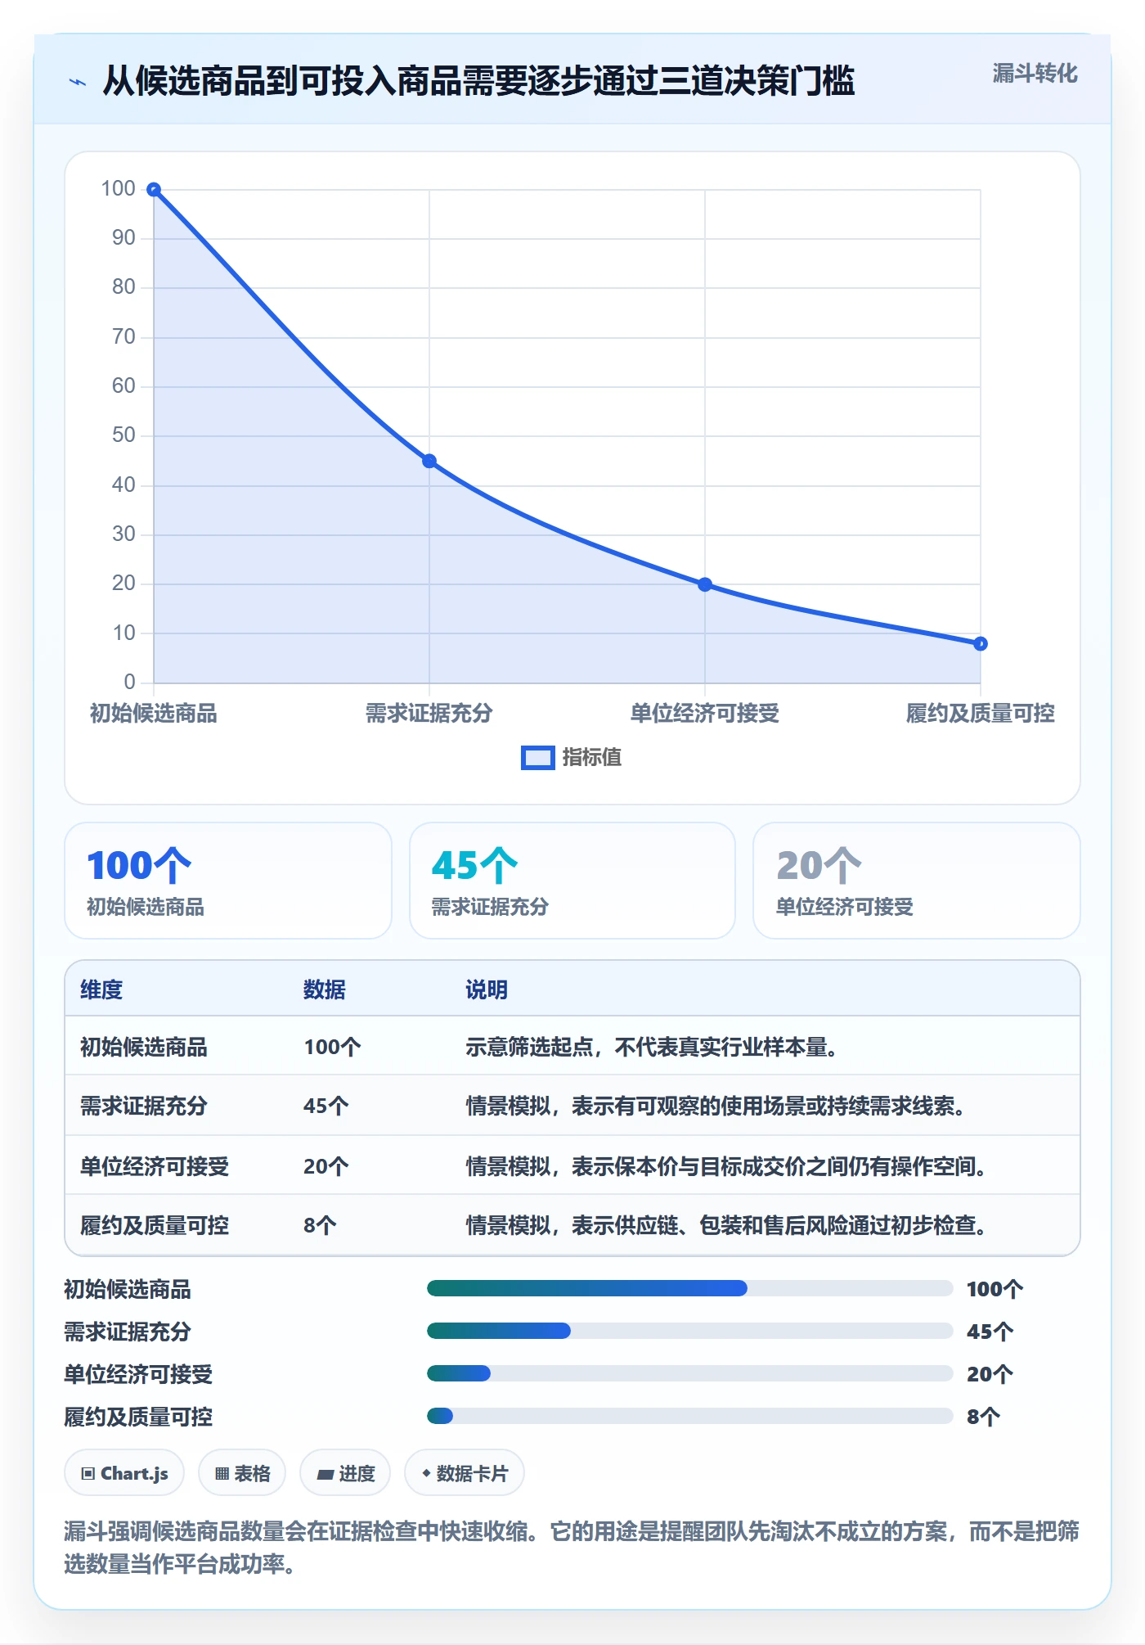Viewport: 1145px width, 1645px height.
Task: Click the bar icon in the 进度 chip
Action: tap(326, 1475)
